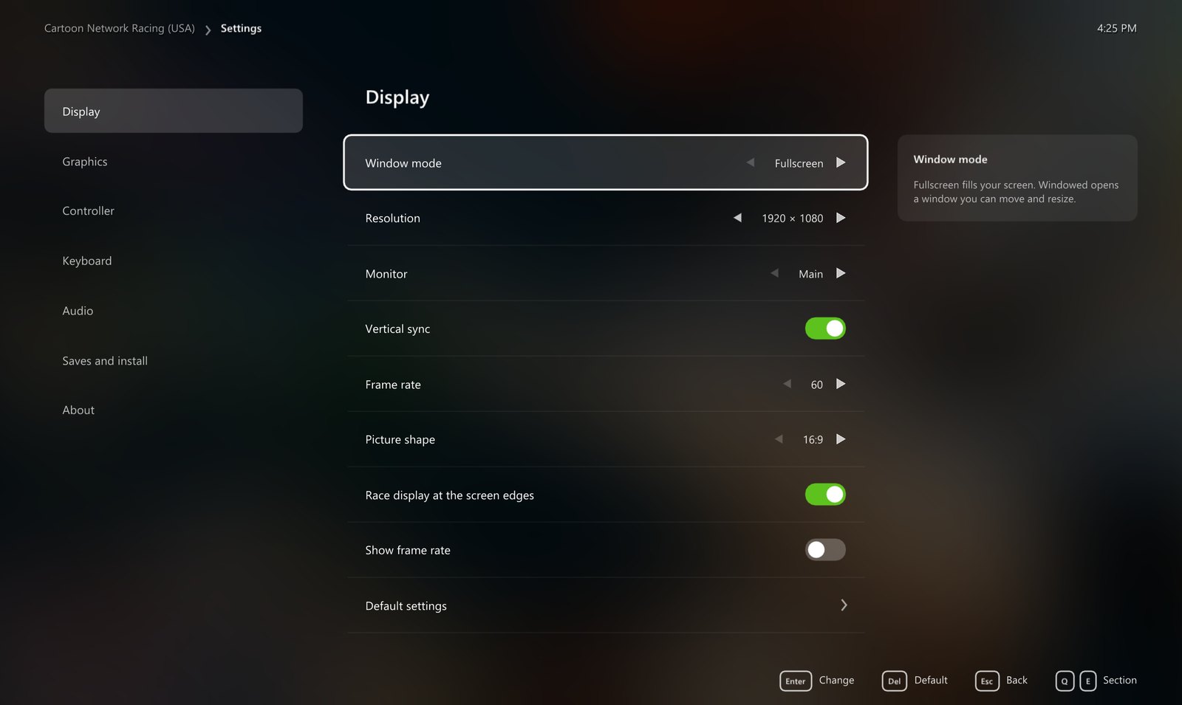Screen dimensions: 1182x705
Task: Open the Controller section
Action: point(89,211)
